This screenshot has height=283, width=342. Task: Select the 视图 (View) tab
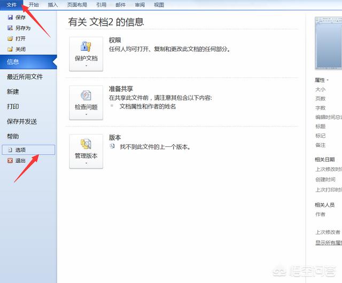click(x=159, y=5)
